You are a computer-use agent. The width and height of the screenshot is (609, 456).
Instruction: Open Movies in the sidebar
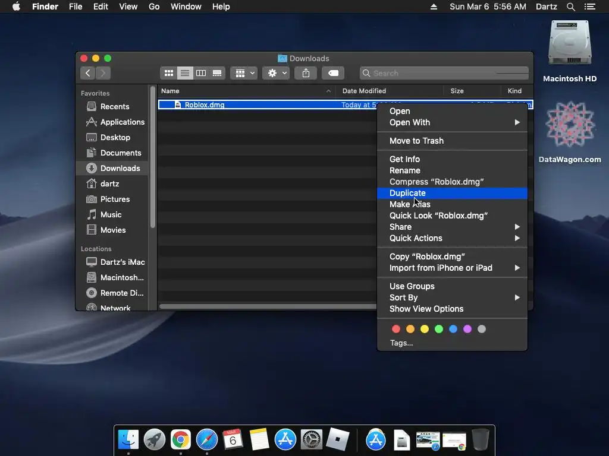112,230
